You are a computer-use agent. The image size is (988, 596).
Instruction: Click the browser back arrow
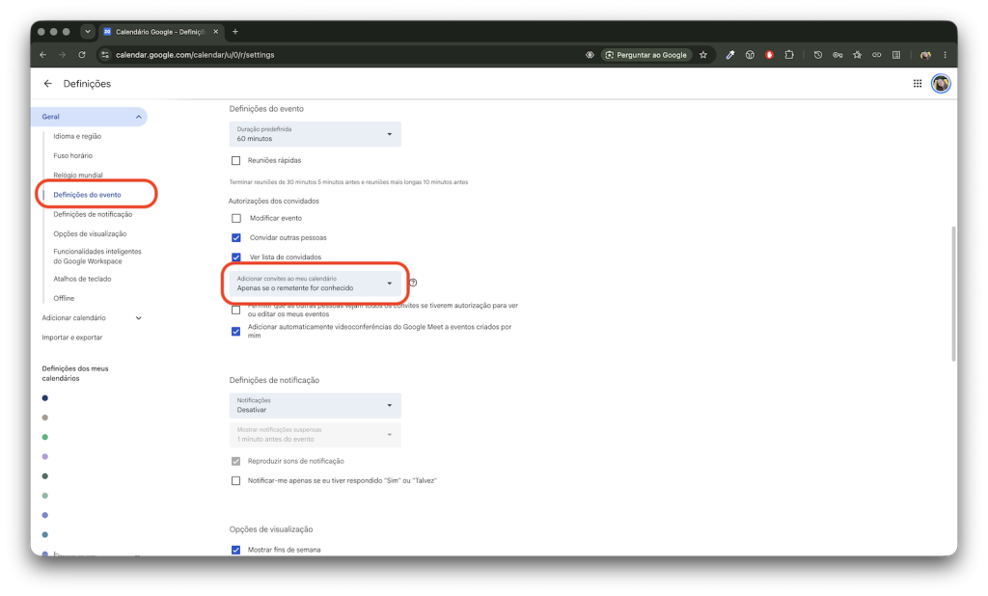tap(42, 55)
